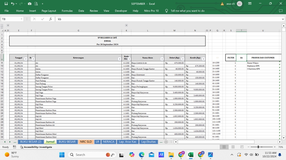Click the Save icon in quick access toolbar
Viewport: 286px width, 160px height.
click(6, 4)
